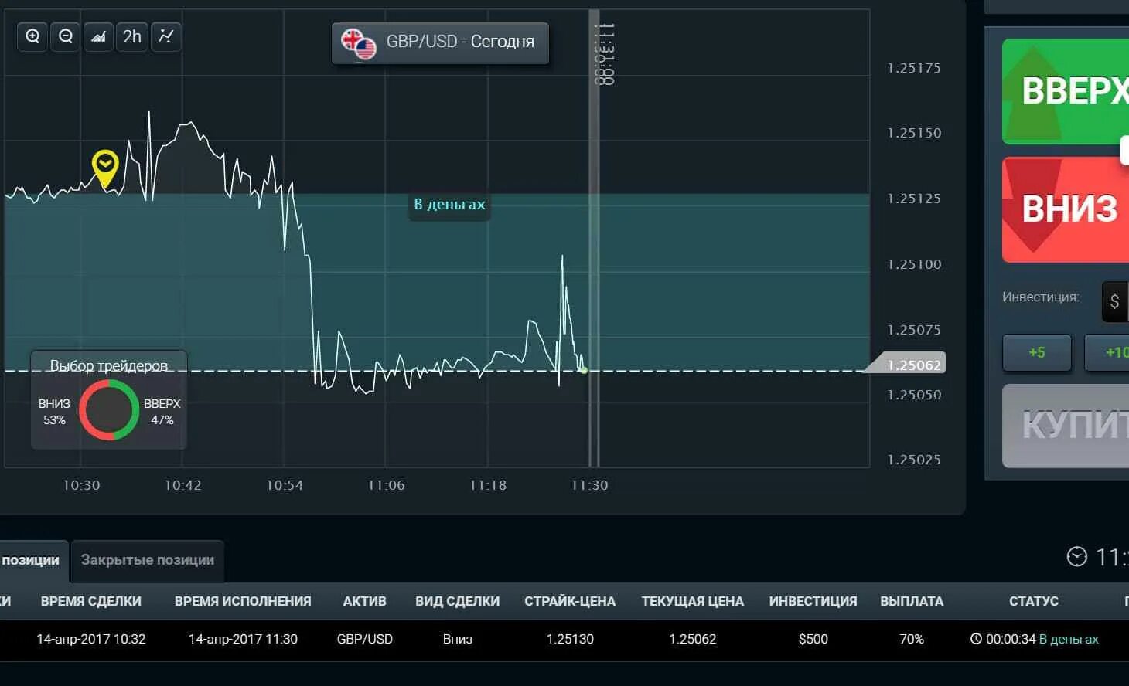Switch to Закрытые позиции tab
Image resolution: width=1129 pixels, height=686 pixels.
(148, 560)
